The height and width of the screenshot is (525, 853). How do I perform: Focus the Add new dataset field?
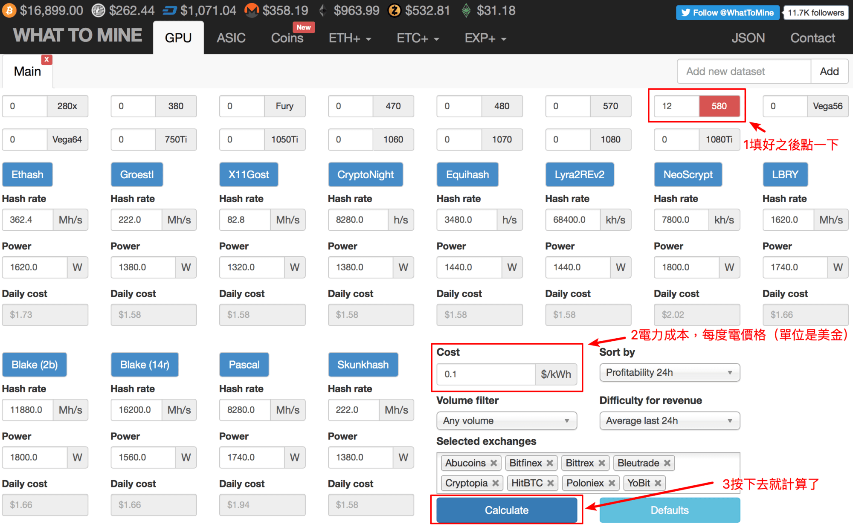(x=744, y=71)
